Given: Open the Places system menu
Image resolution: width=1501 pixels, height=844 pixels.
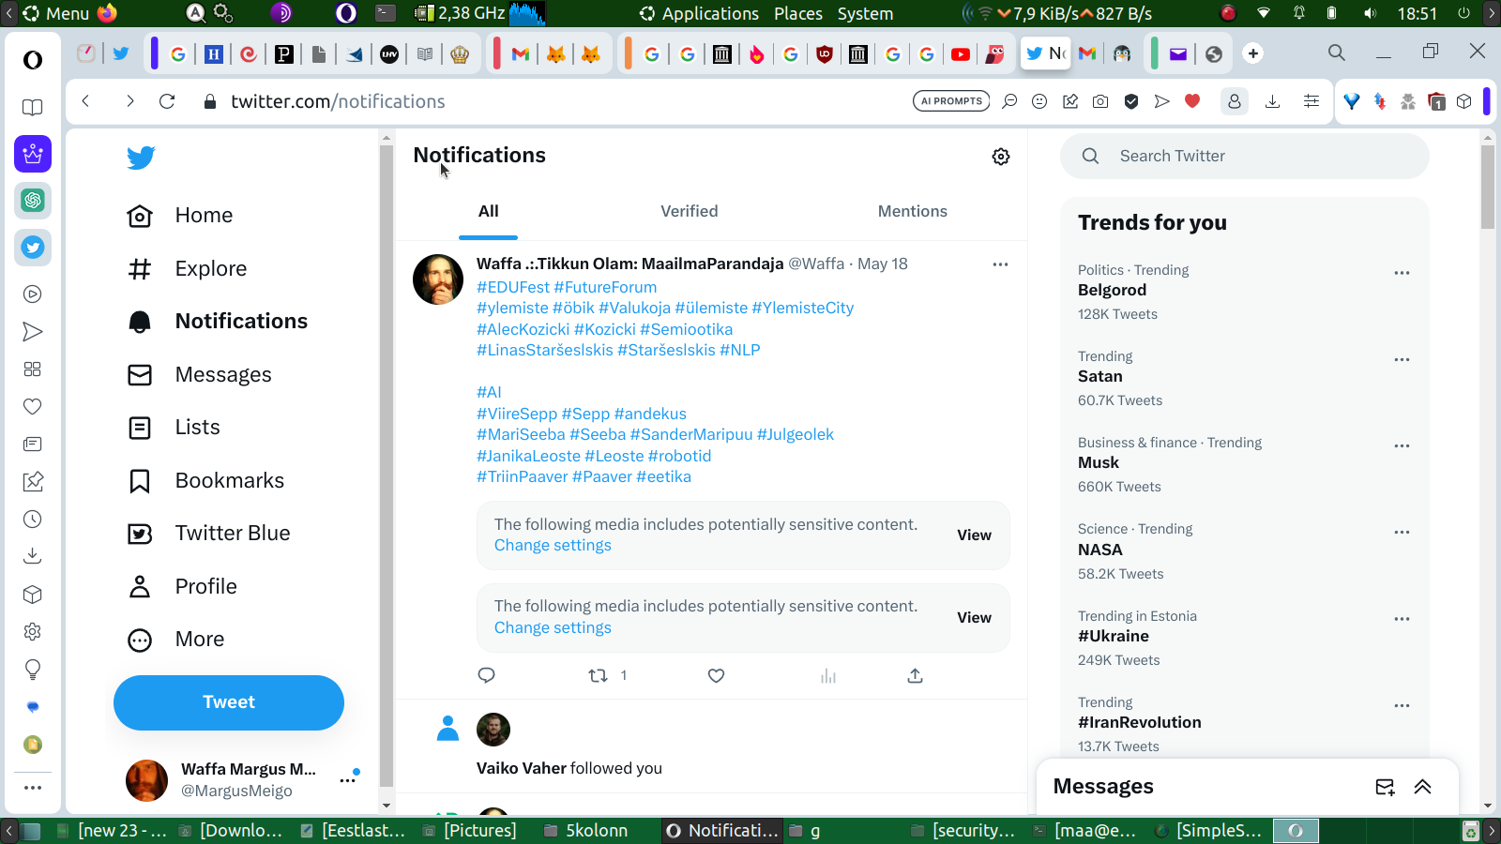Looking at the screenshot, I should (798, 13).
